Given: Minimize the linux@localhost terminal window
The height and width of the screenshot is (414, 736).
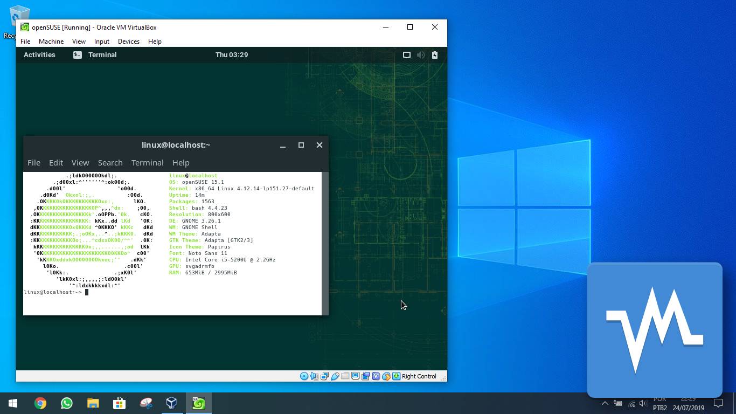Looking at the screenshot, I should coord(283,145).
